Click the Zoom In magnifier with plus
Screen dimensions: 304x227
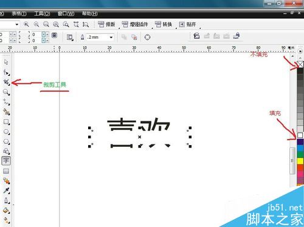pos(26,24)
